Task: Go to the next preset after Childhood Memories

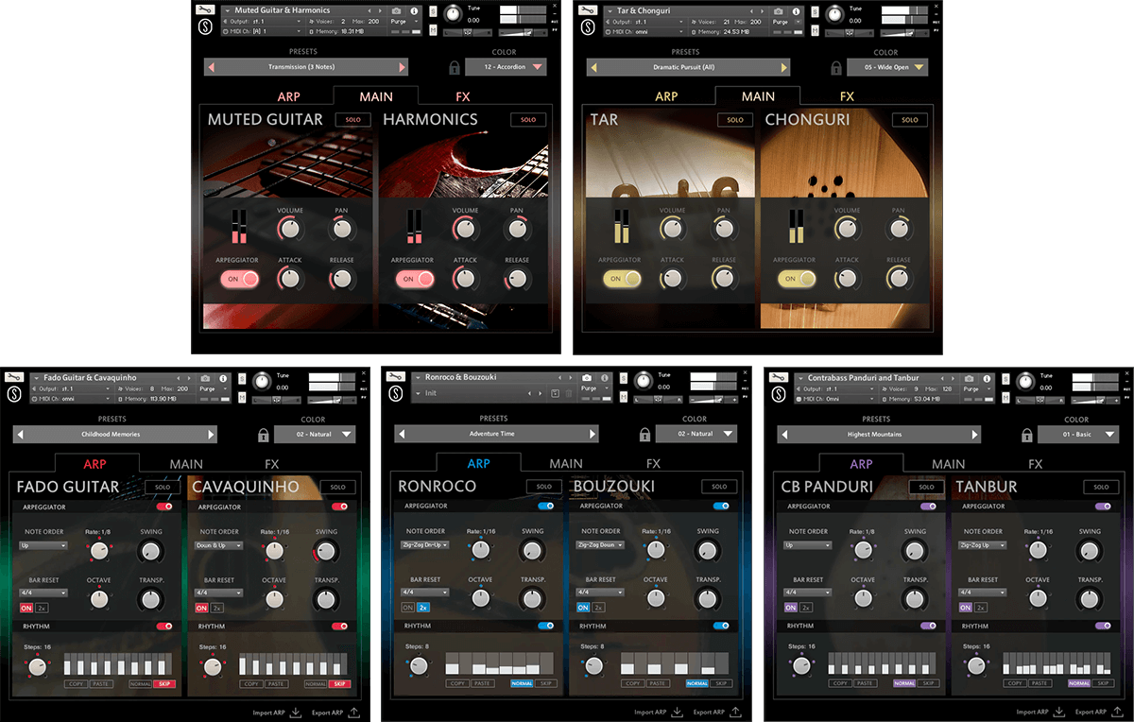Action: pyautogui.click(x=211, y=435)
